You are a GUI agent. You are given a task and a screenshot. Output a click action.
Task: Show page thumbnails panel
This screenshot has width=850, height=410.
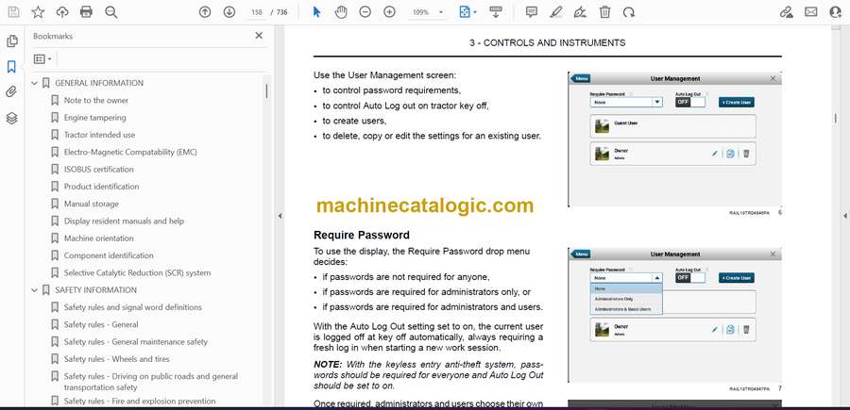(11, 41)
